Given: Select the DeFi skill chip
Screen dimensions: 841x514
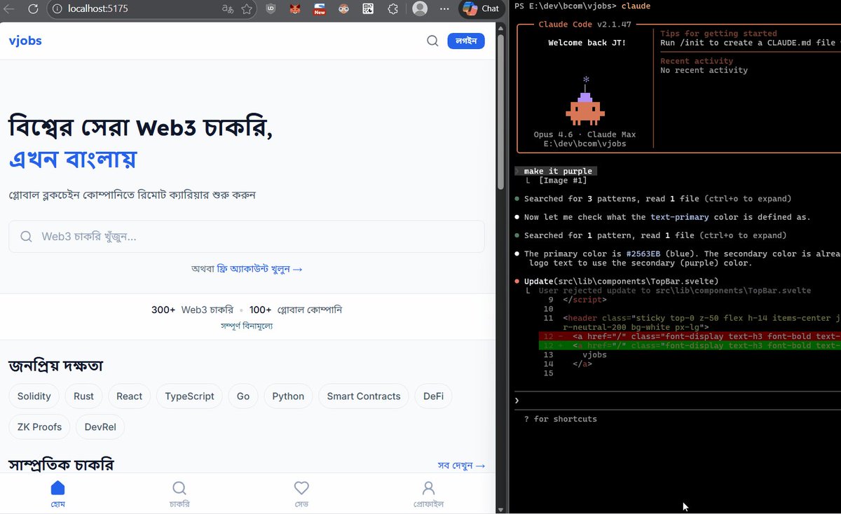Looking at the screenshot, I should click(x=434, y=396).
